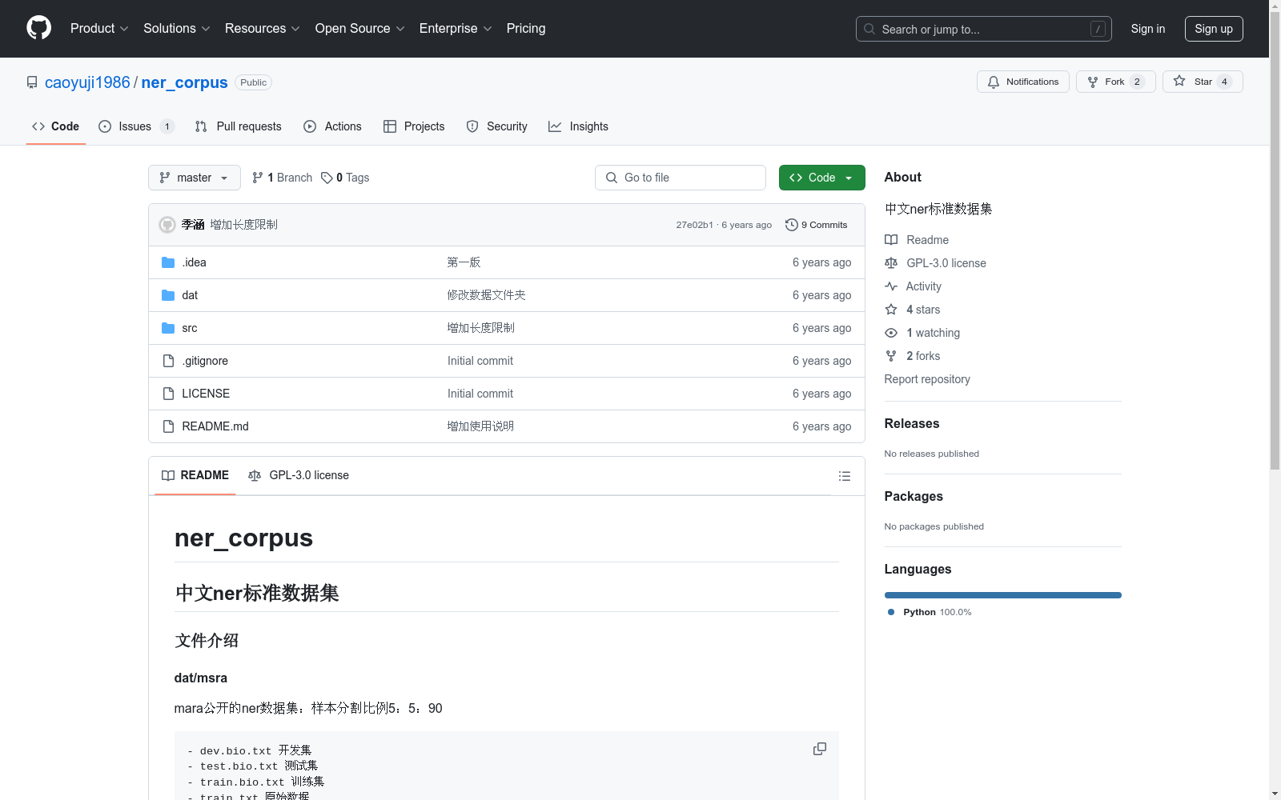Click the dat folder icon

(168, 295)
